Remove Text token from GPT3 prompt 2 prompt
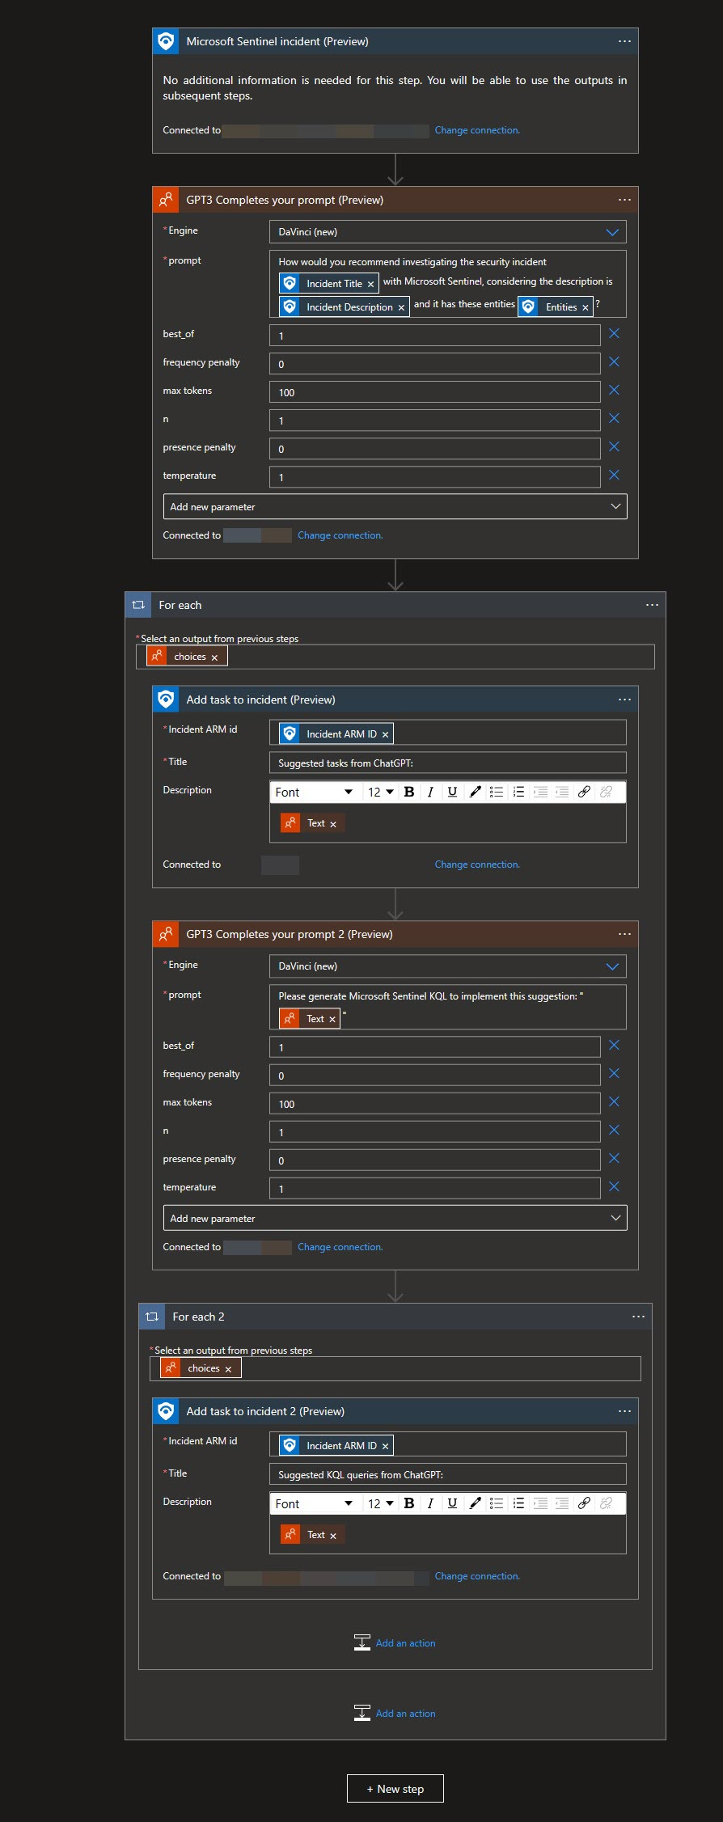Image resolution: width=723 pixels, height=1822 pixels. [x=332, y=1020]
